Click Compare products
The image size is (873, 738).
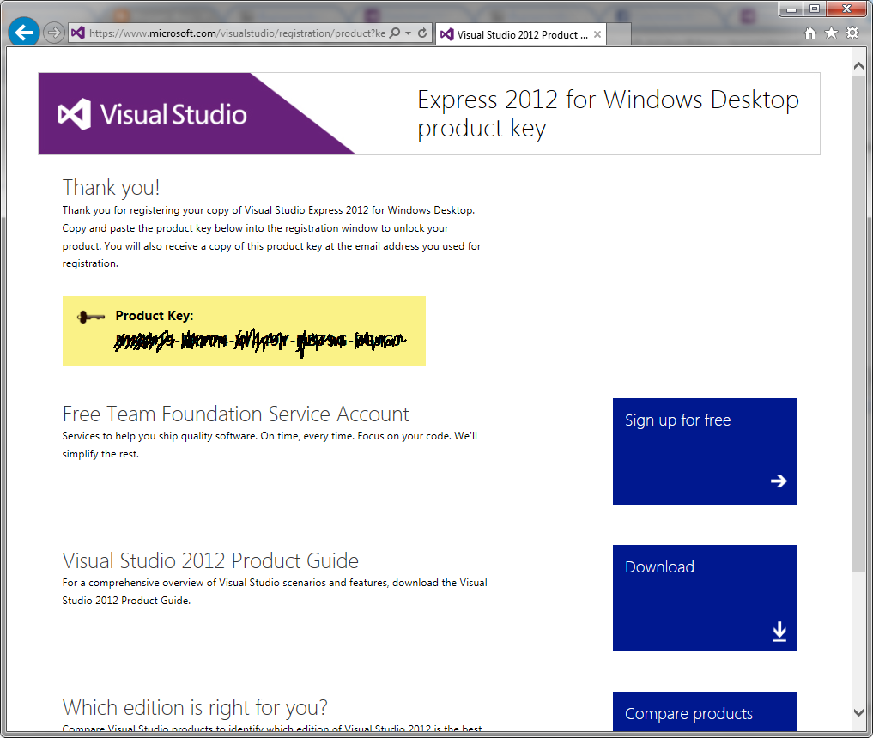pos(704,713)
